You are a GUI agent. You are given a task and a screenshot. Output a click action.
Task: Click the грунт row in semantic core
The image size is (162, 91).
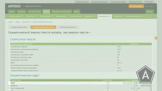coord(66,83)
